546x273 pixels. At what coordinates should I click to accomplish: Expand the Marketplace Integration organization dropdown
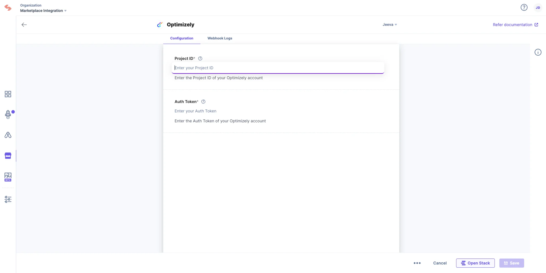(x=43, y=11)
